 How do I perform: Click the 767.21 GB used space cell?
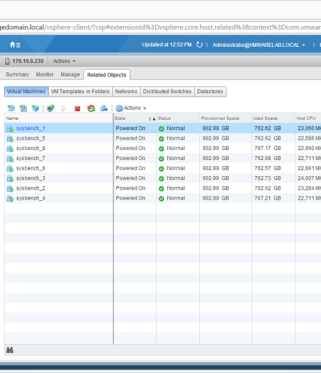267,198
